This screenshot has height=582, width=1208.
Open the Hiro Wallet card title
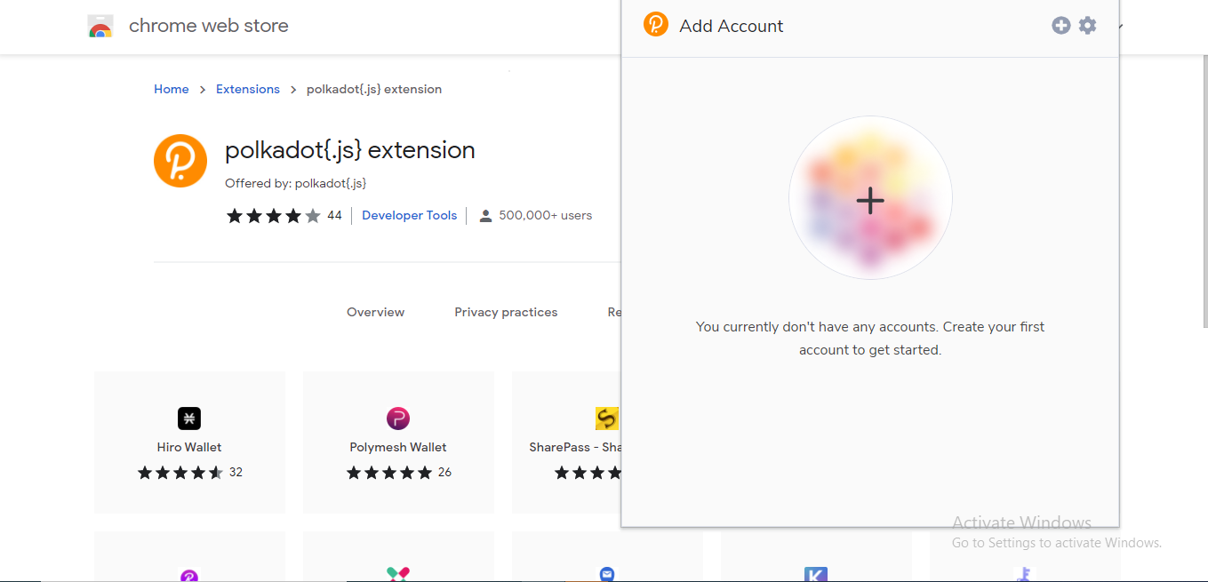tap(189, 447)
